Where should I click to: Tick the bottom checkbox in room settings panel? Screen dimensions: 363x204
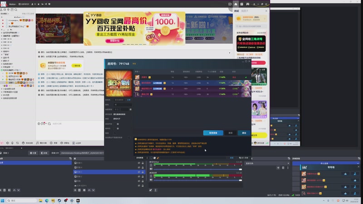pos(129,138)
